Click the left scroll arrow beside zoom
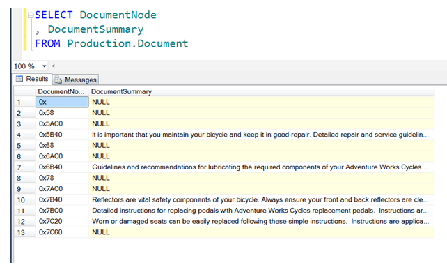Screen dimensions: 447x272 pos(54,66)
